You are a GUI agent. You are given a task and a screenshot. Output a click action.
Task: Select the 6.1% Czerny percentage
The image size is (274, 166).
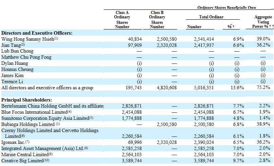tap(238, 136)
